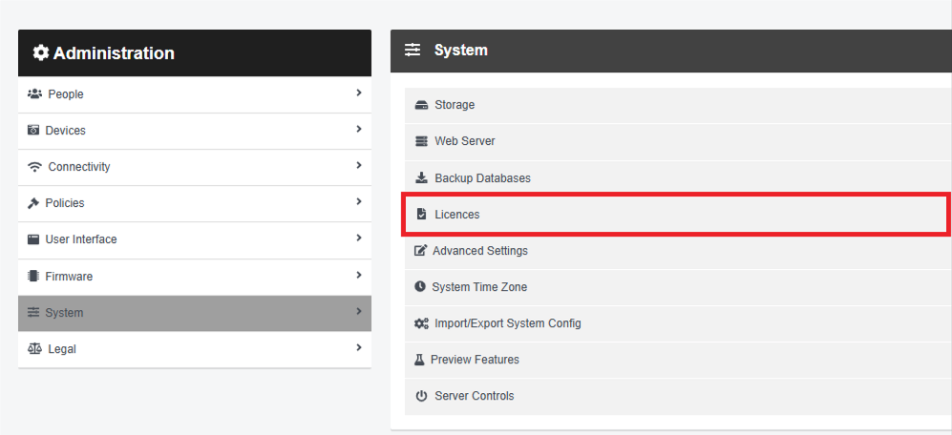Click the Licences document icon
The height and width of the screenshot is (435, 952).
point(421,215)
